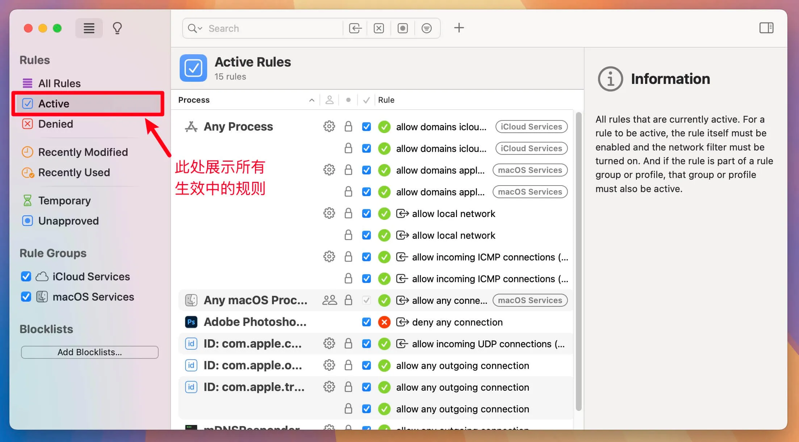
Task: Click the incoming connections filter icon
Action: (x=355, y=28)
